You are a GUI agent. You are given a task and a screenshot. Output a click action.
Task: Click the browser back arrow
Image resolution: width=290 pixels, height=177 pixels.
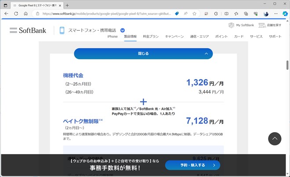pyautogui.click(x=6, y=14)
